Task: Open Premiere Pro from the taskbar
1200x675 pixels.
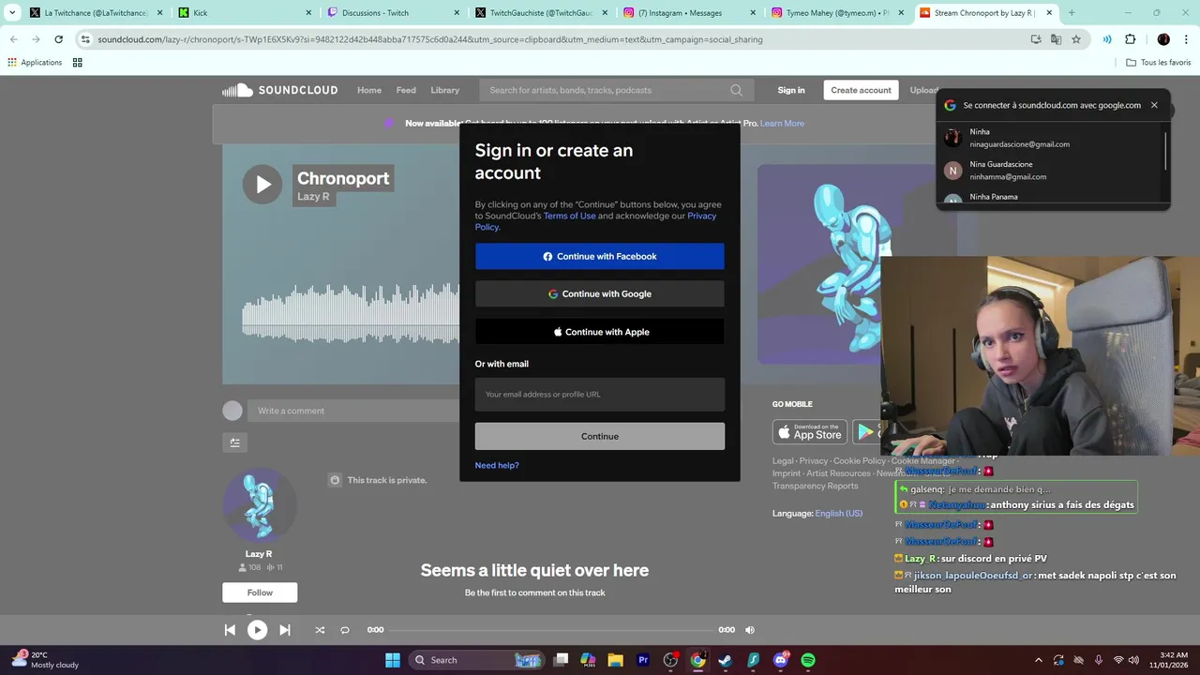Action: [643, 660]
